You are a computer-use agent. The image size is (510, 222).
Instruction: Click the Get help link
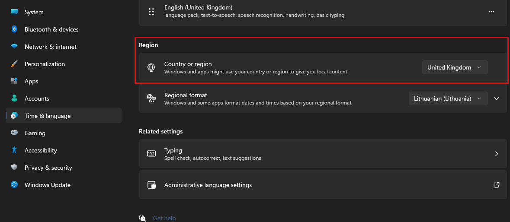(164, 218)
